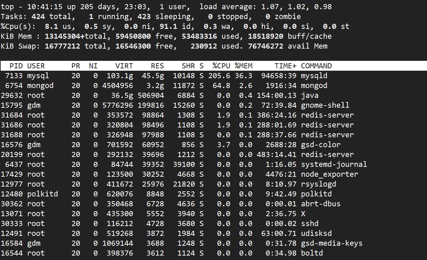Click the 8.1 us CPU value
This screenshot has height=260, width=427.
pyautogui.click(x=52, y=27)
